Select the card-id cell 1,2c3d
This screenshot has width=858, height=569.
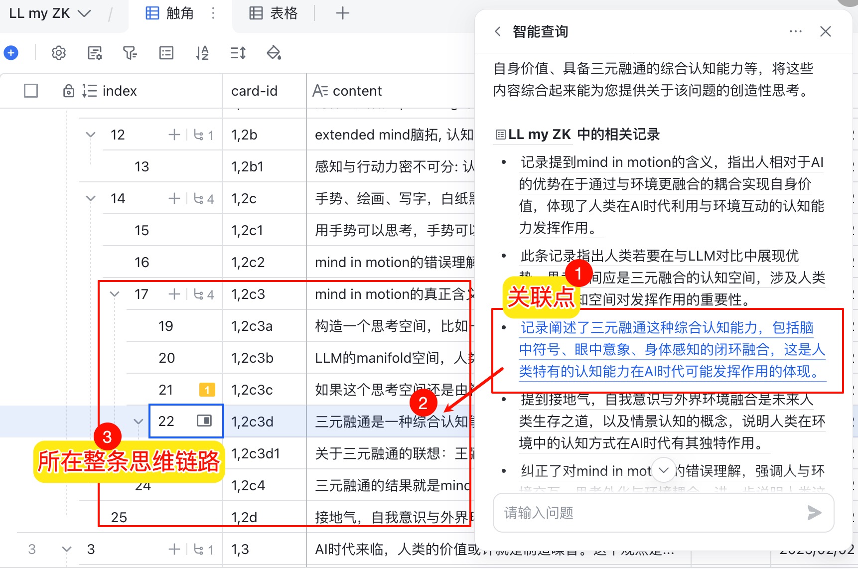(x=265, y=422)
